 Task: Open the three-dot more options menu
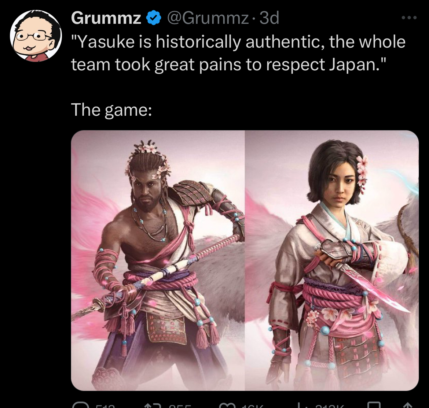(x=409, y=18)
